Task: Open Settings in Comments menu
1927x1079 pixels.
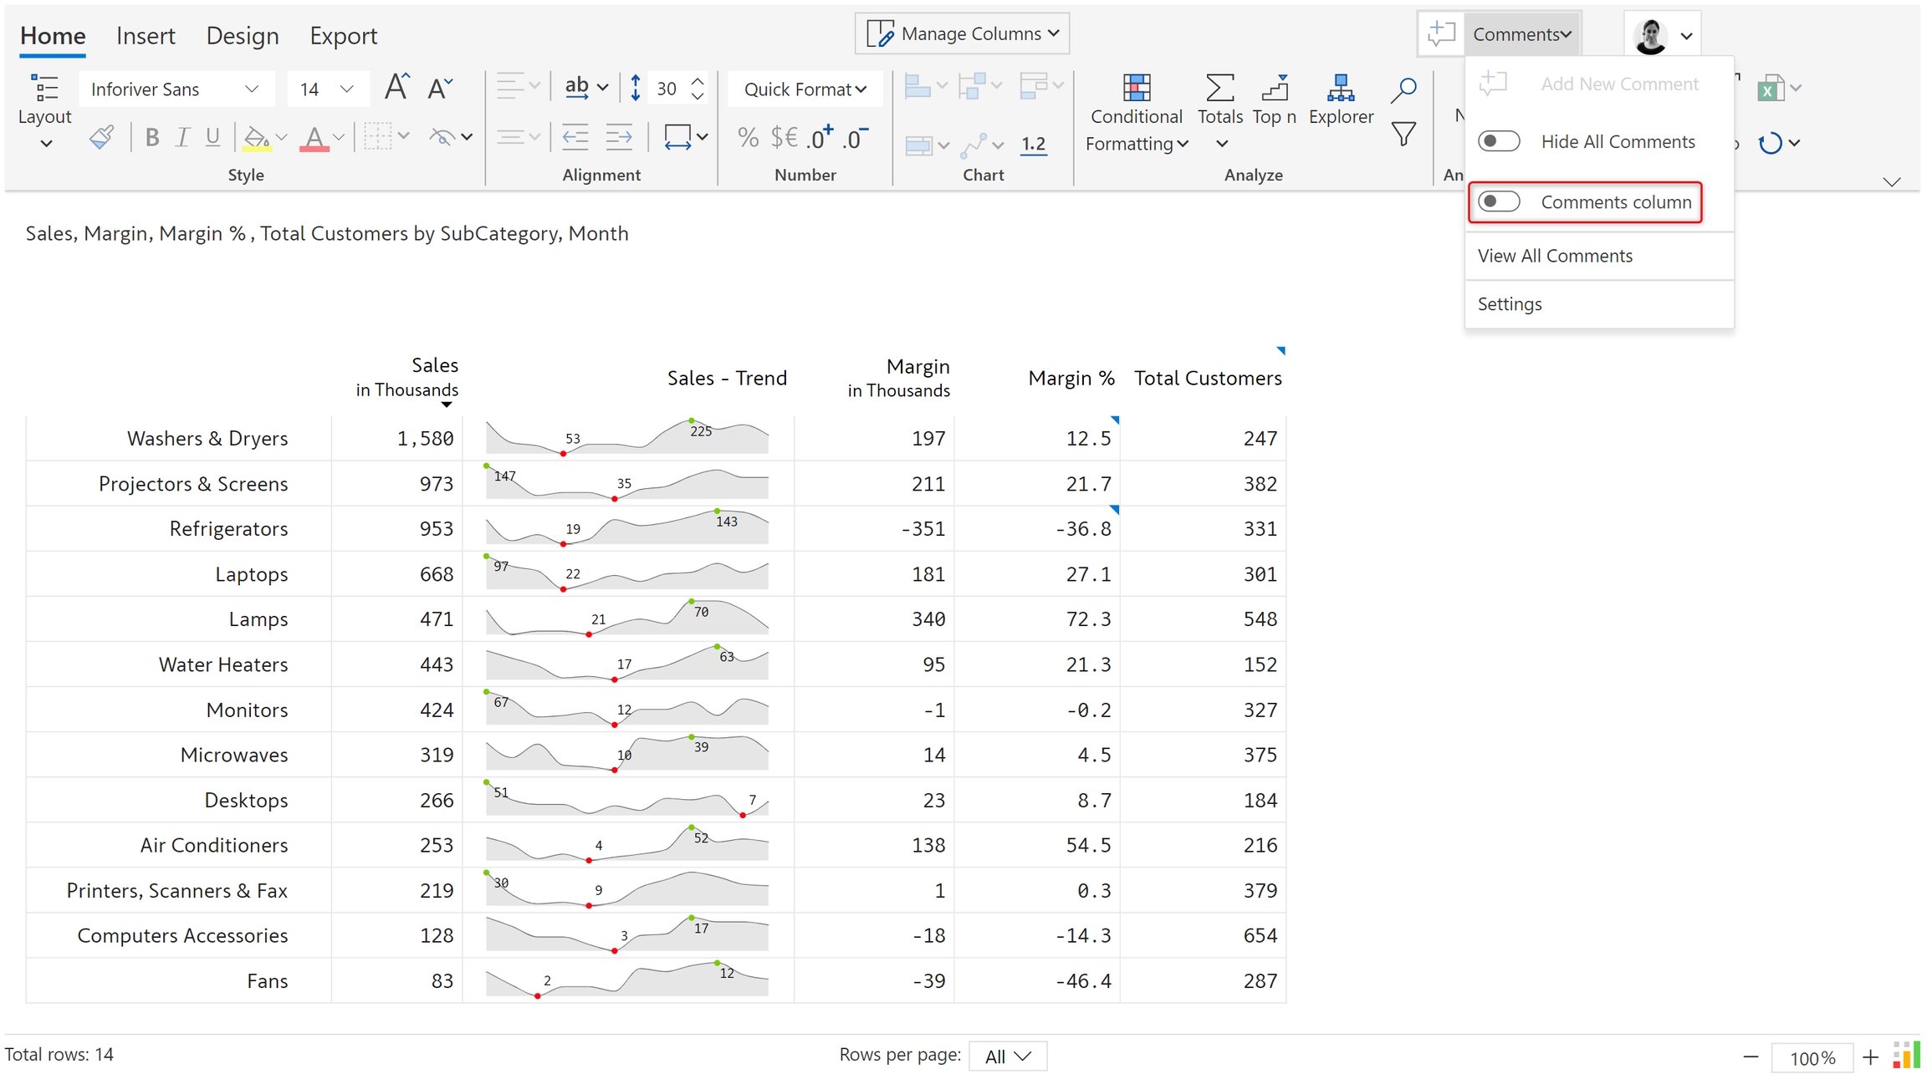Action: 1509,304
